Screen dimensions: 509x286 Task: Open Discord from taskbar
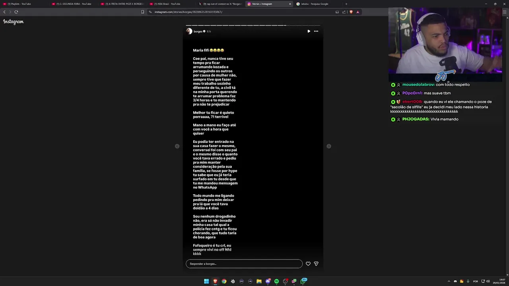pos(268,281)
